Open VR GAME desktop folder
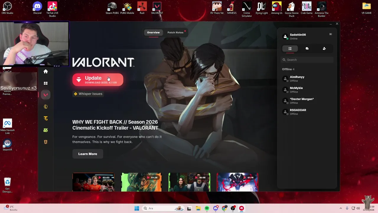 click(366, 8)
